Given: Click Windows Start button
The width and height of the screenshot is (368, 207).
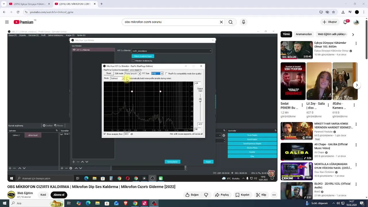Looking at the screenshot, I should click(4, 203).
